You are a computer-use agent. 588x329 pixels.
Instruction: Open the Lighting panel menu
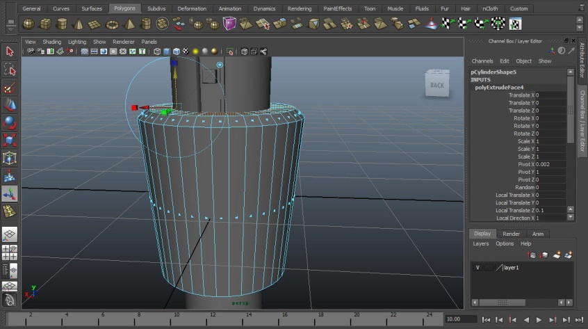pyautogui.click(x=77, y=42)
